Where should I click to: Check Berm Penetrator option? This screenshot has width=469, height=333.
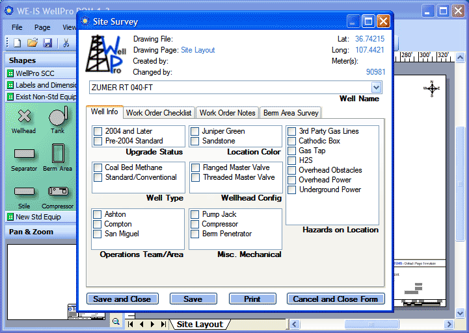[194, 234]
